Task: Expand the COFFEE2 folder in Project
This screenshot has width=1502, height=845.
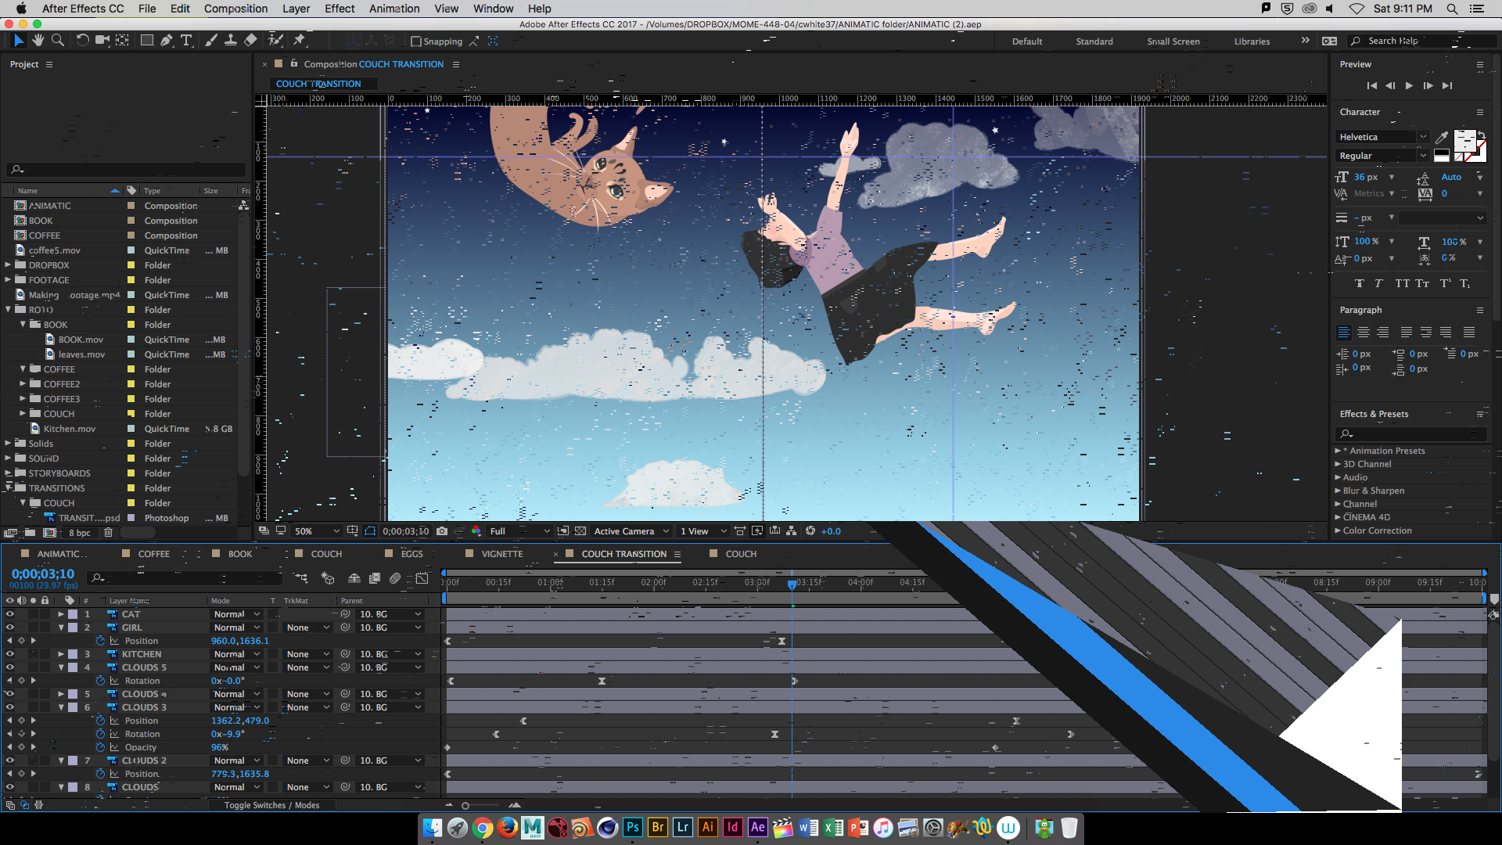Action: [23, 384]
